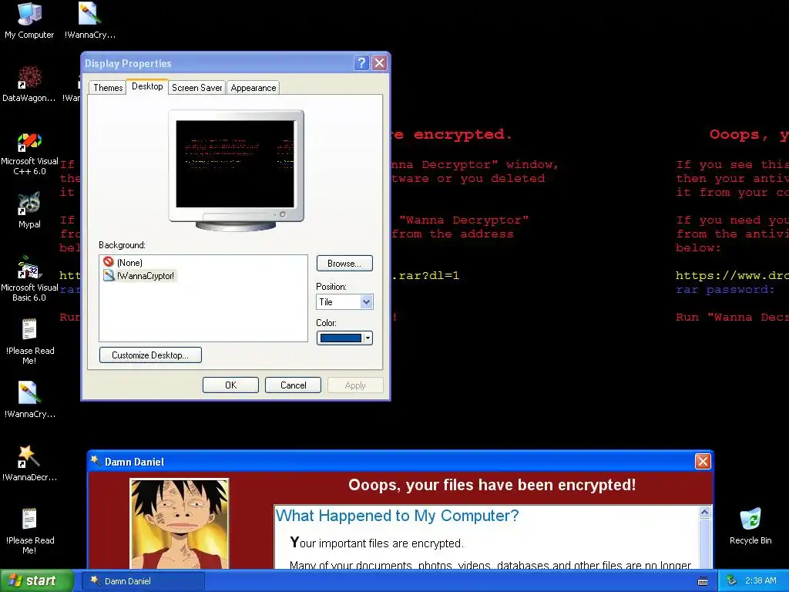Open the Color dropdown arrow
The height and width of the screenshot is (592, 789).
(368, 338)
